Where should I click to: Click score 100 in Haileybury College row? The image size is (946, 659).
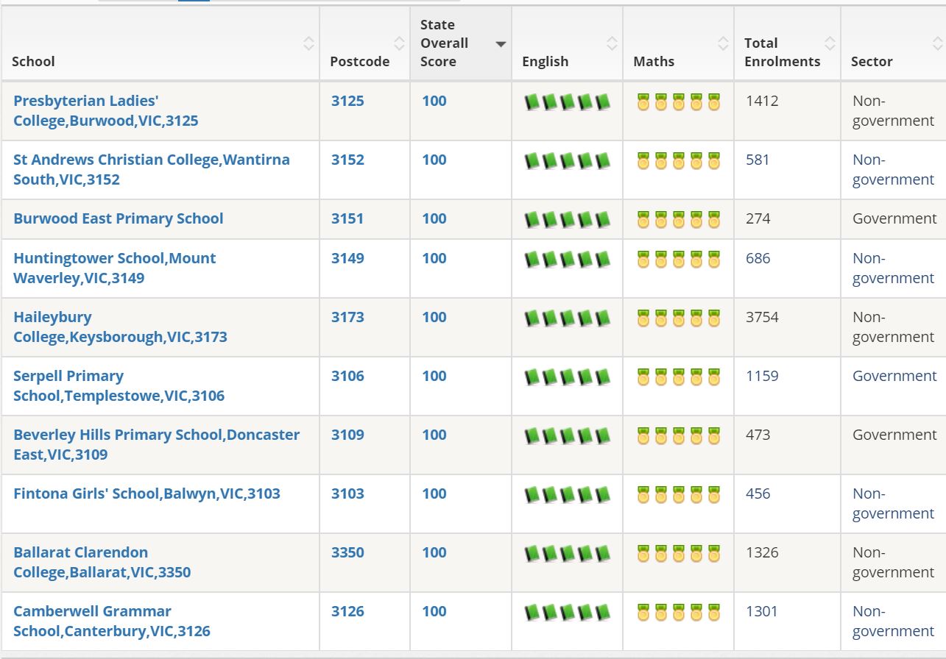434,317
